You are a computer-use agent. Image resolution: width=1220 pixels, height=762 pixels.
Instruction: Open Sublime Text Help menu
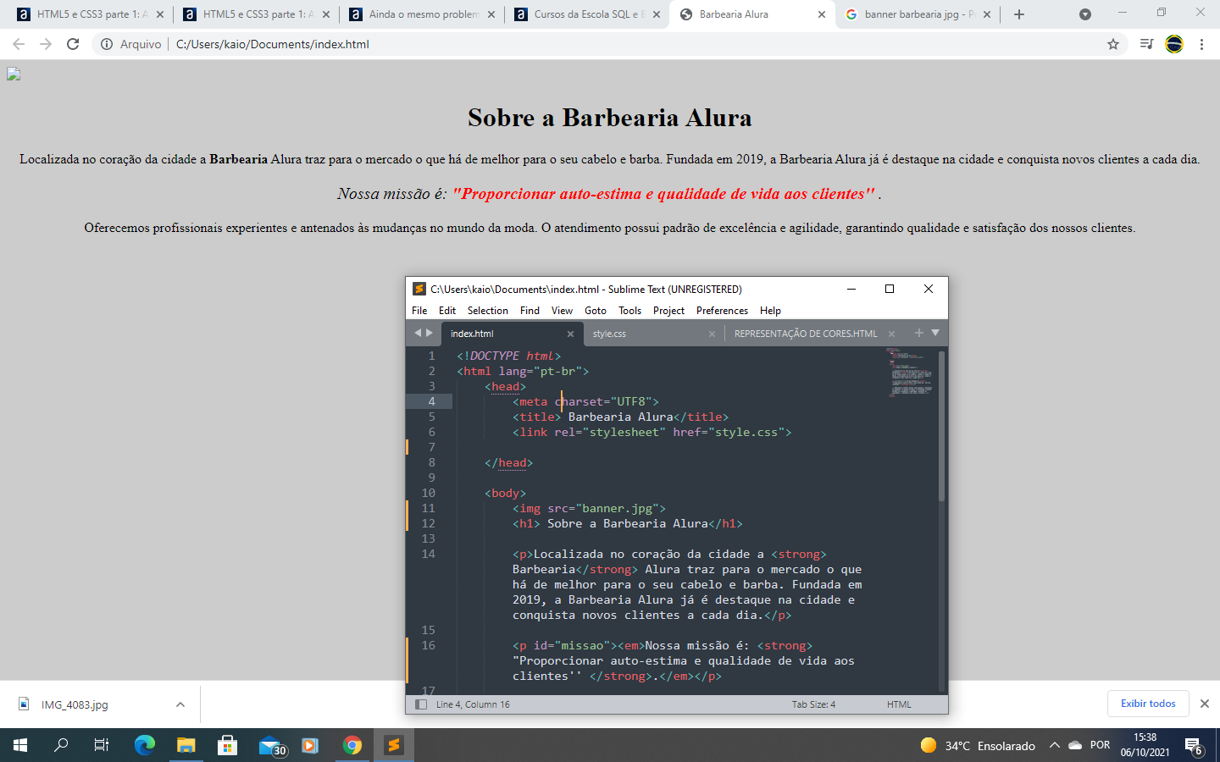pyautogui.click(x=770, y=311)
